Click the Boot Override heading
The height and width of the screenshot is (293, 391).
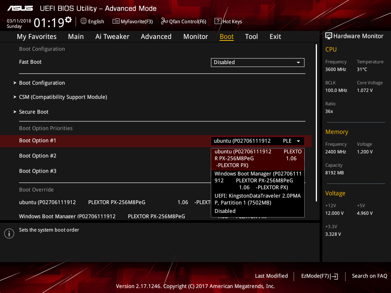tap(36, 190)
